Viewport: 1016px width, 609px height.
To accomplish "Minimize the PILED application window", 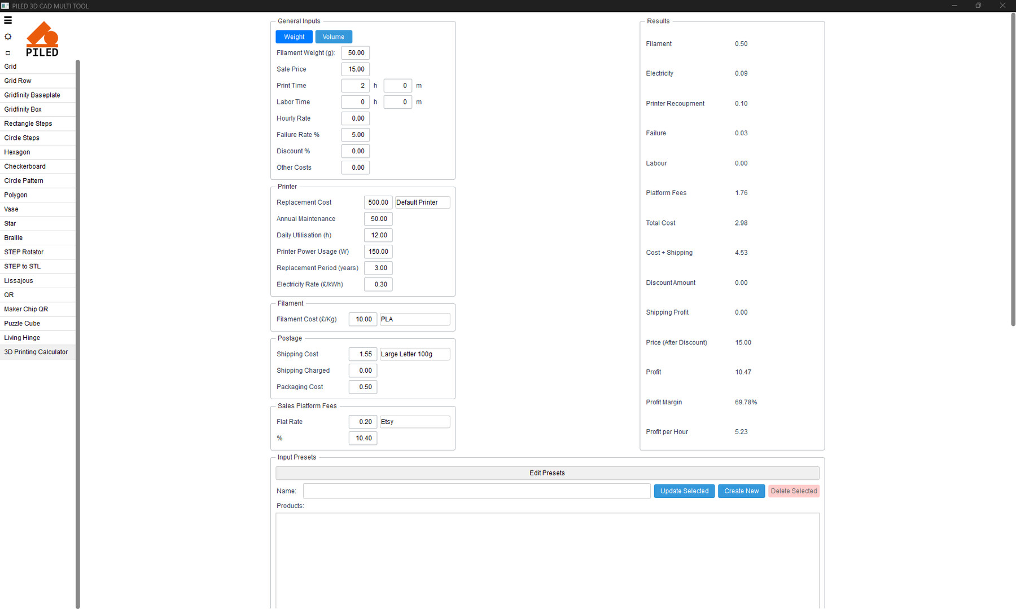I will pyautogui.click(x=954, y=6).
